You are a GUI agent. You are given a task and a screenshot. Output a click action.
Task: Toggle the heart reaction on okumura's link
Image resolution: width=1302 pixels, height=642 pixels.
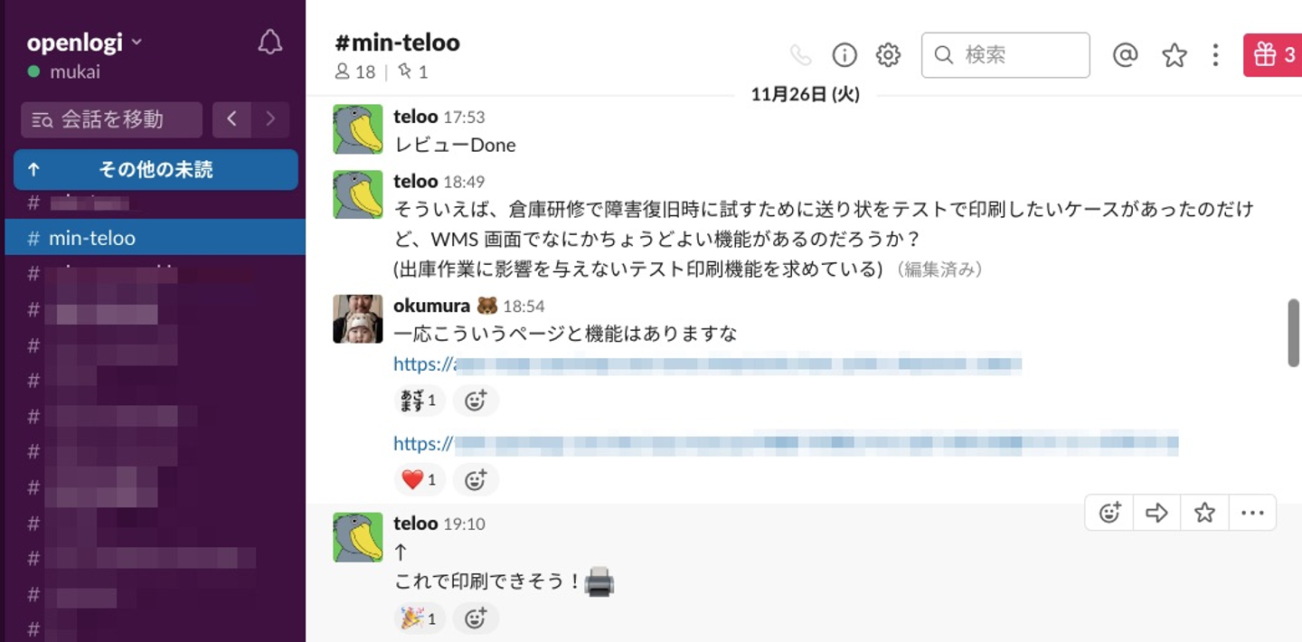point(420,480)
